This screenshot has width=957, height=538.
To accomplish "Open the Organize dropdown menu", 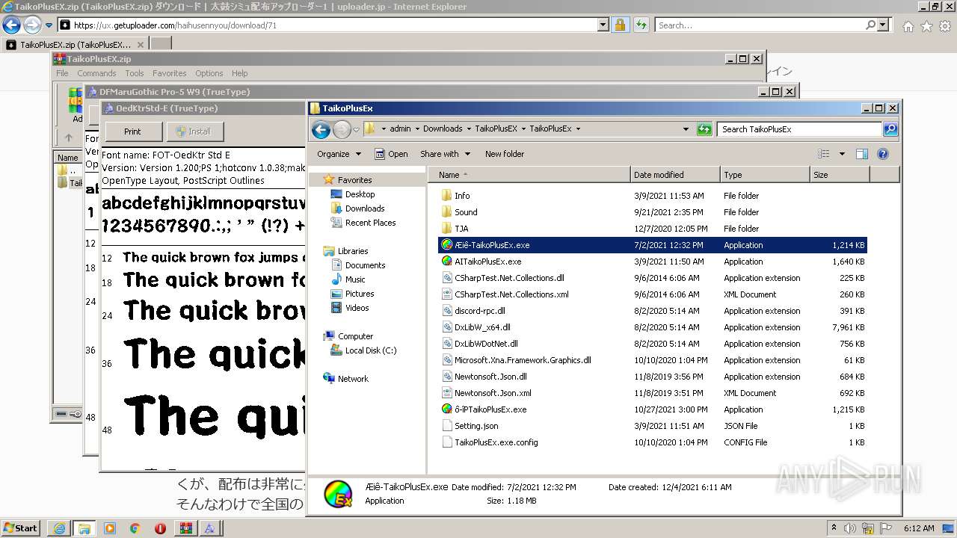I will tap(339, 154).
